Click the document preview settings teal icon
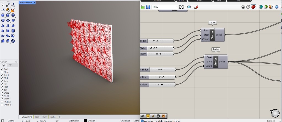The image size is (282, 122). [261, 7]
